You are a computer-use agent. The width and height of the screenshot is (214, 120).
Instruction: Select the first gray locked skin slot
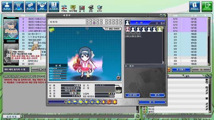[x=128, y=35]
